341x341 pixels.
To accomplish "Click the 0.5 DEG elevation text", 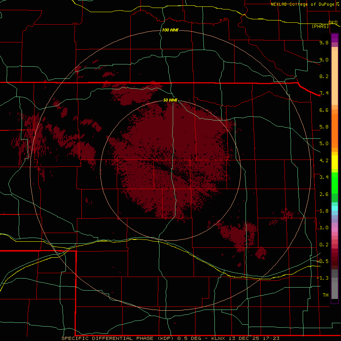I will click(189, 338).
